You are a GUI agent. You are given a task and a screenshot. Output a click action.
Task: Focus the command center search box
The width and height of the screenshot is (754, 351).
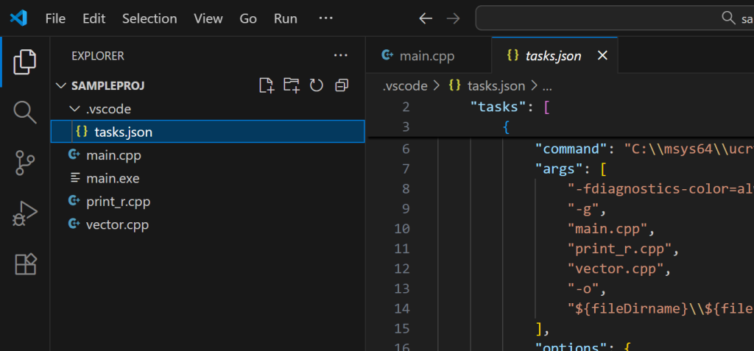[615, 18]
